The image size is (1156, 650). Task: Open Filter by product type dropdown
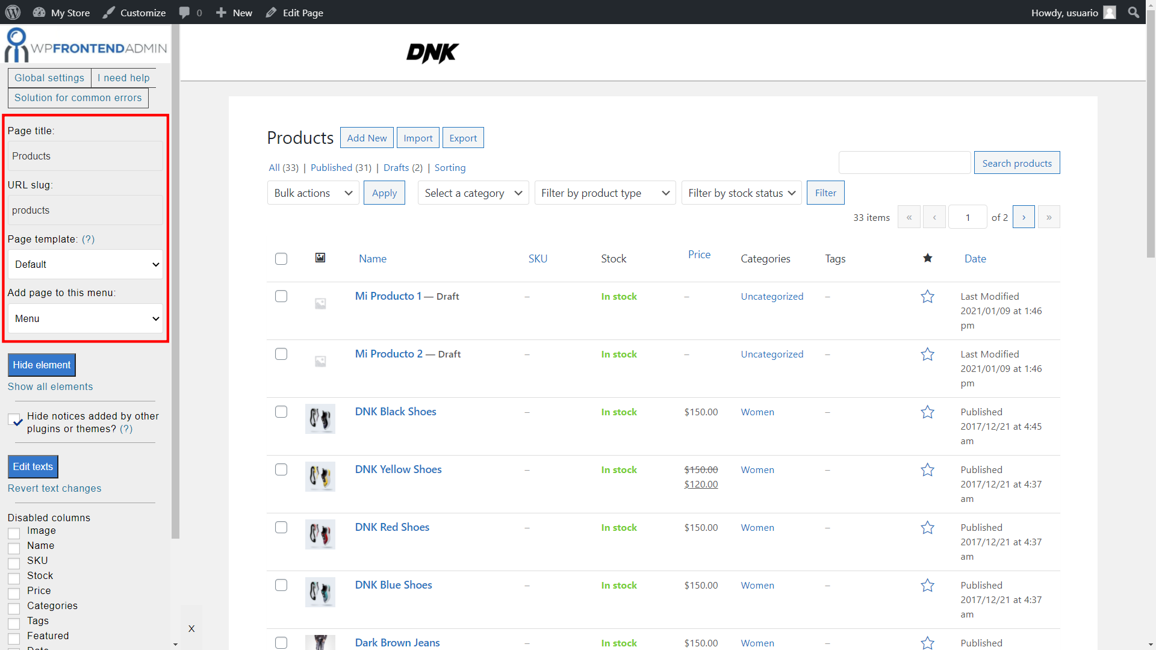pos(605,193)
